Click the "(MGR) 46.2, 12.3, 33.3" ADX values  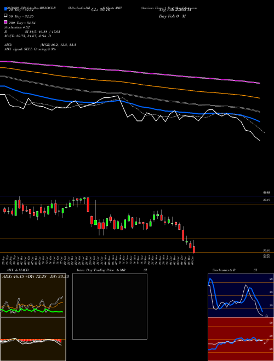tap(58, 45)
